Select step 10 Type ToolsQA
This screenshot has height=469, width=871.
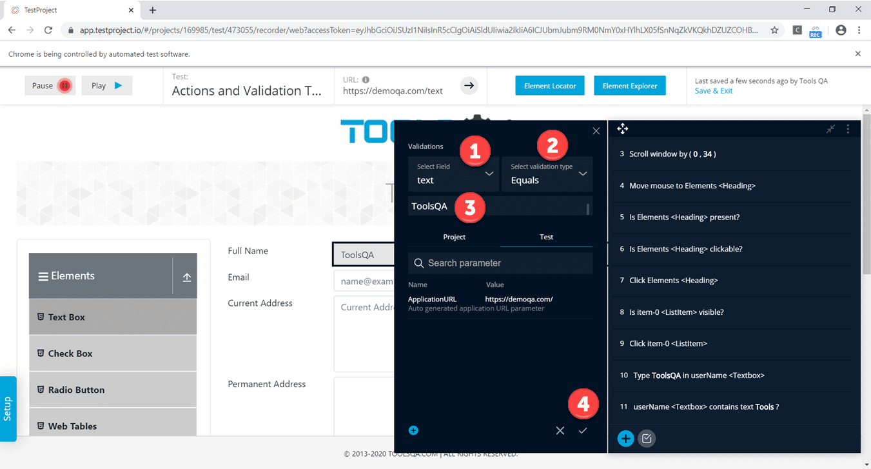pyautogui.click(x=734, y=375)
